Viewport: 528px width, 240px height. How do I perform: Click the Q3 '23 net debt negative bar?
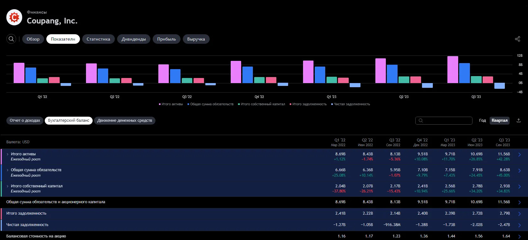499,86
